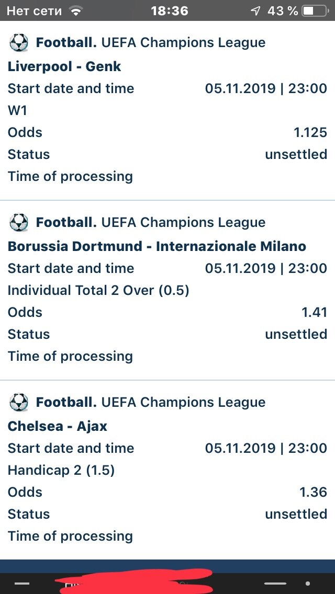This screenshot has width=335, height=594.
Task: Tap the battery icon in the status bar
Action: point(315,11)
